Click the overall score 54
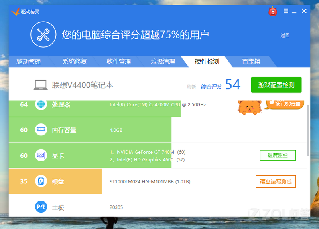 coord(233,84)
